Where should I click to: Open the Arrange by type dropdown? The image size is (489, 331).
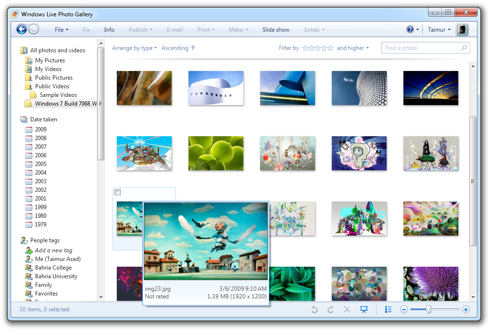(x=135, y=48)
